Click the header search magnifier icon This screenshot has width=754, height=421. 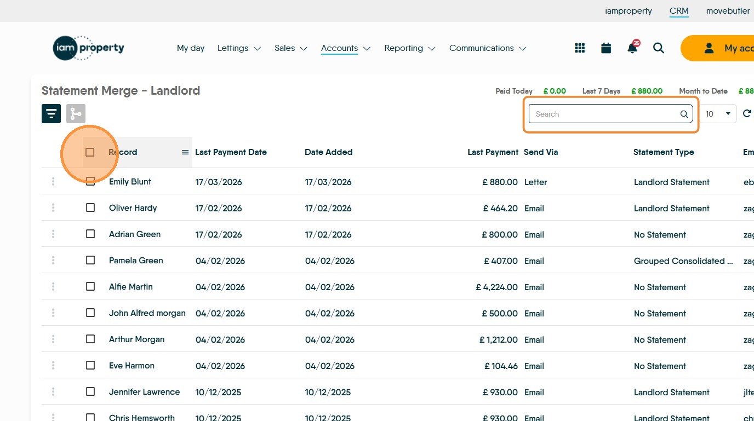659,48
